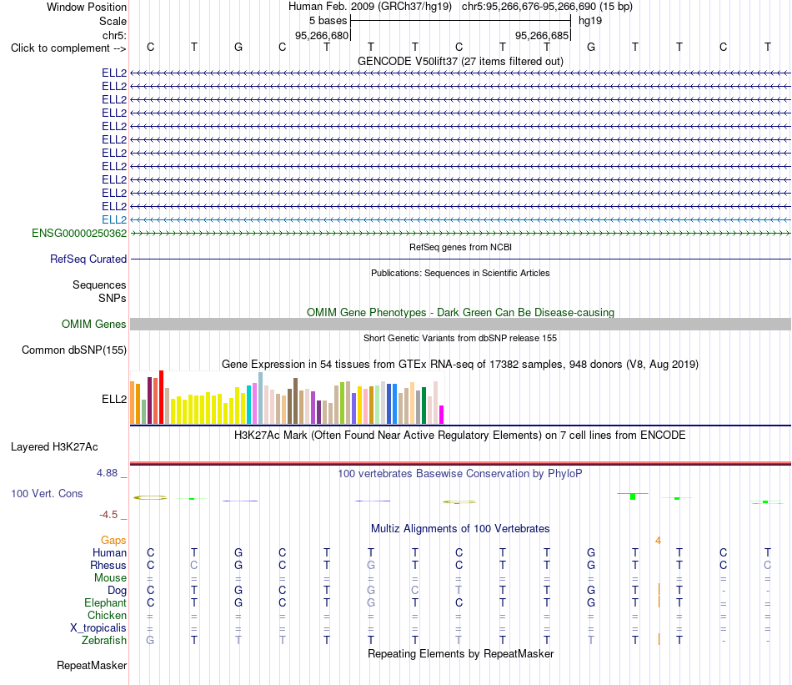Click the '5 bases' scale bar label
Viewport: 792px width, 685px height.
328,21
